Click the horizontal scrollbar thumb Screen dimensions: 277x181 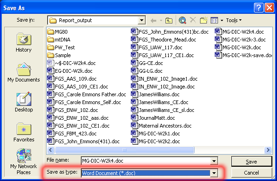124,150
